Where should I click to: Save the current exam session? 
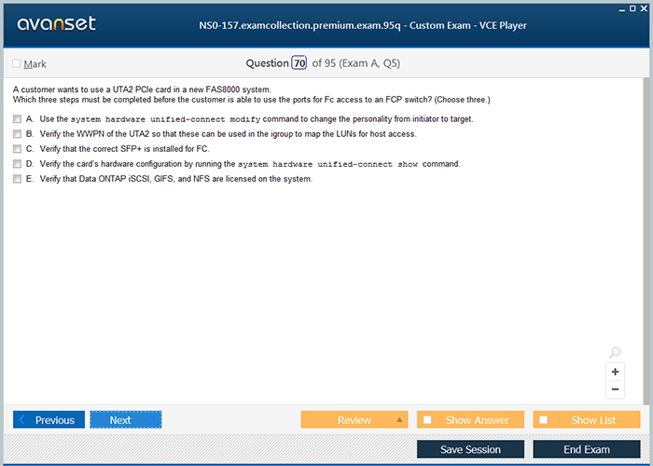coord(469,449)
